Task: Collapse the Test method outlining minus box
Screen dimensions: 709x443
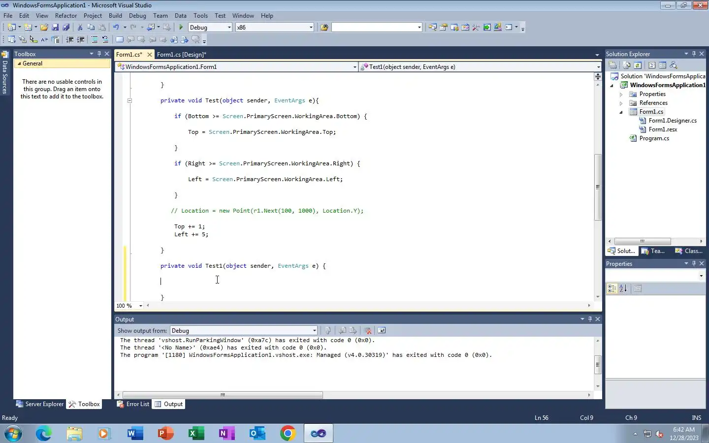Action: (x=129, y=100)
